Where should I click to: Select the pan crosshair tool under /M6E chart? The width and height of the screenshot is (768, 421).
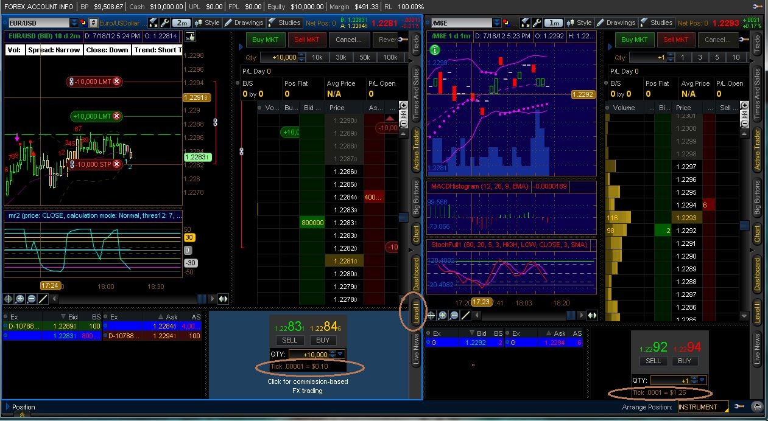coord(431,315)
